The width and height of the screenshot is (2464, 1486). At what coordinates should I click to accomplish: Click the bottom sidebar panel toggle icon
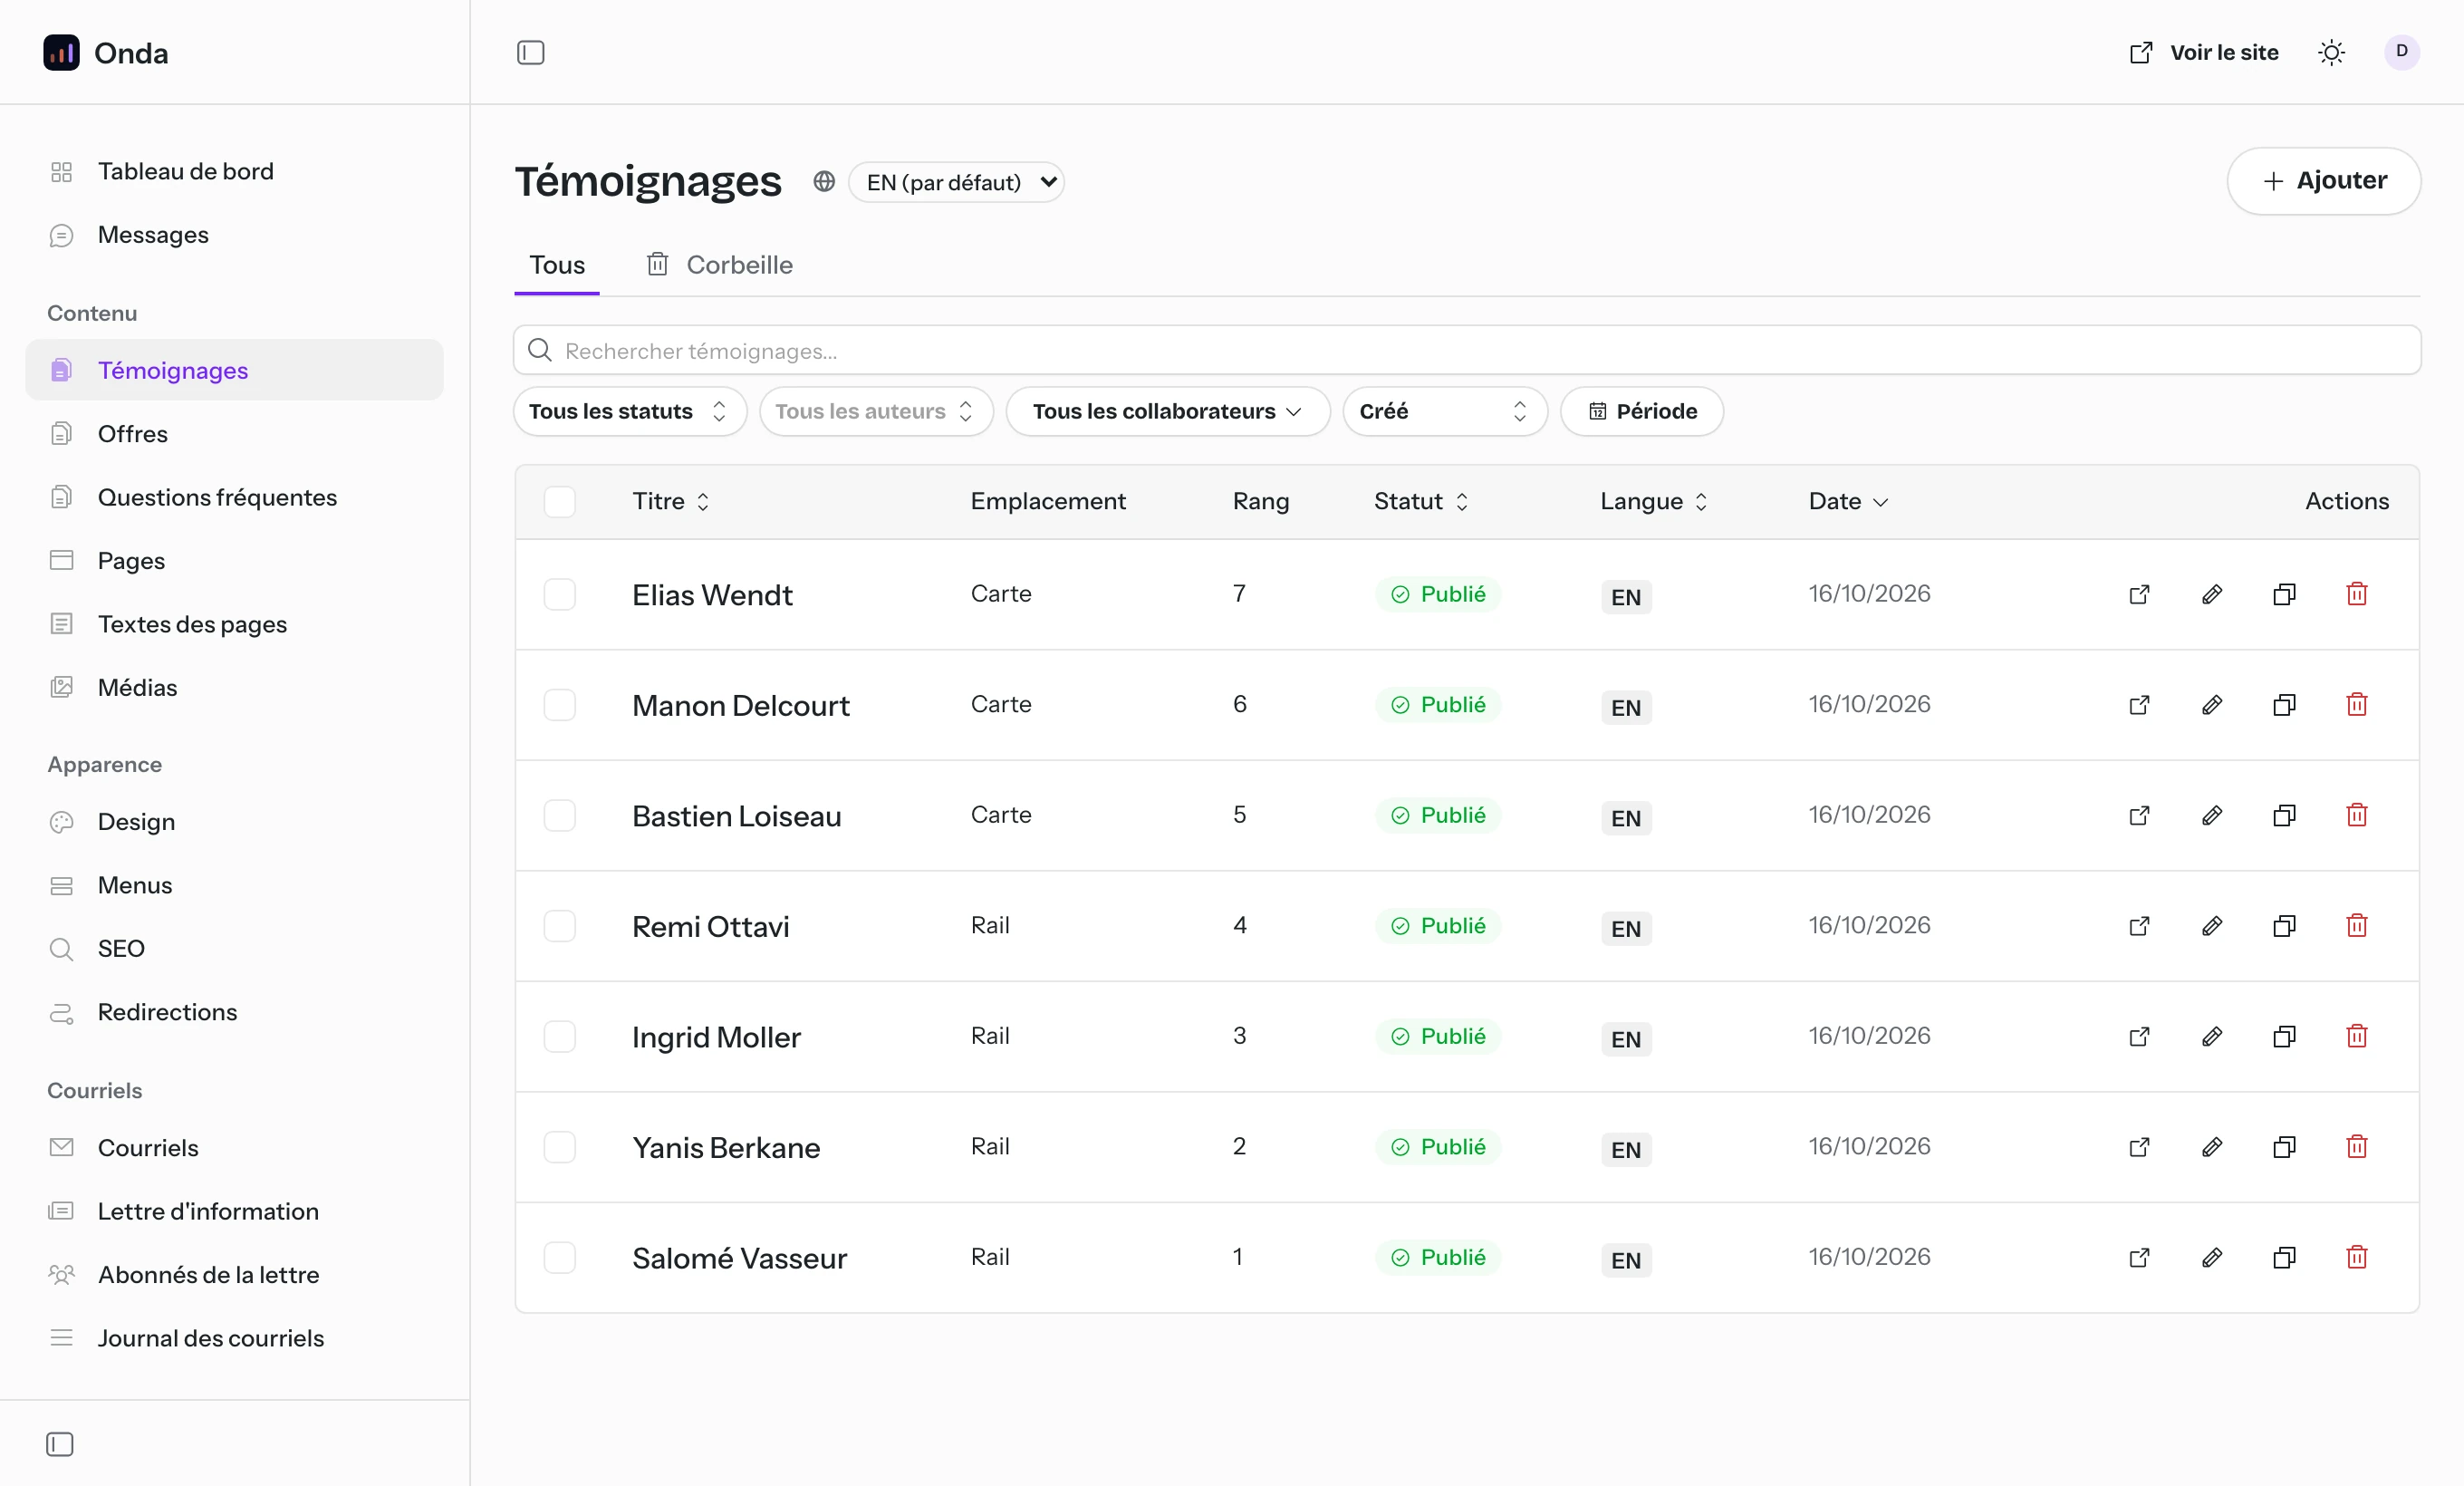pyautogui.click(x=60, y=1444)
